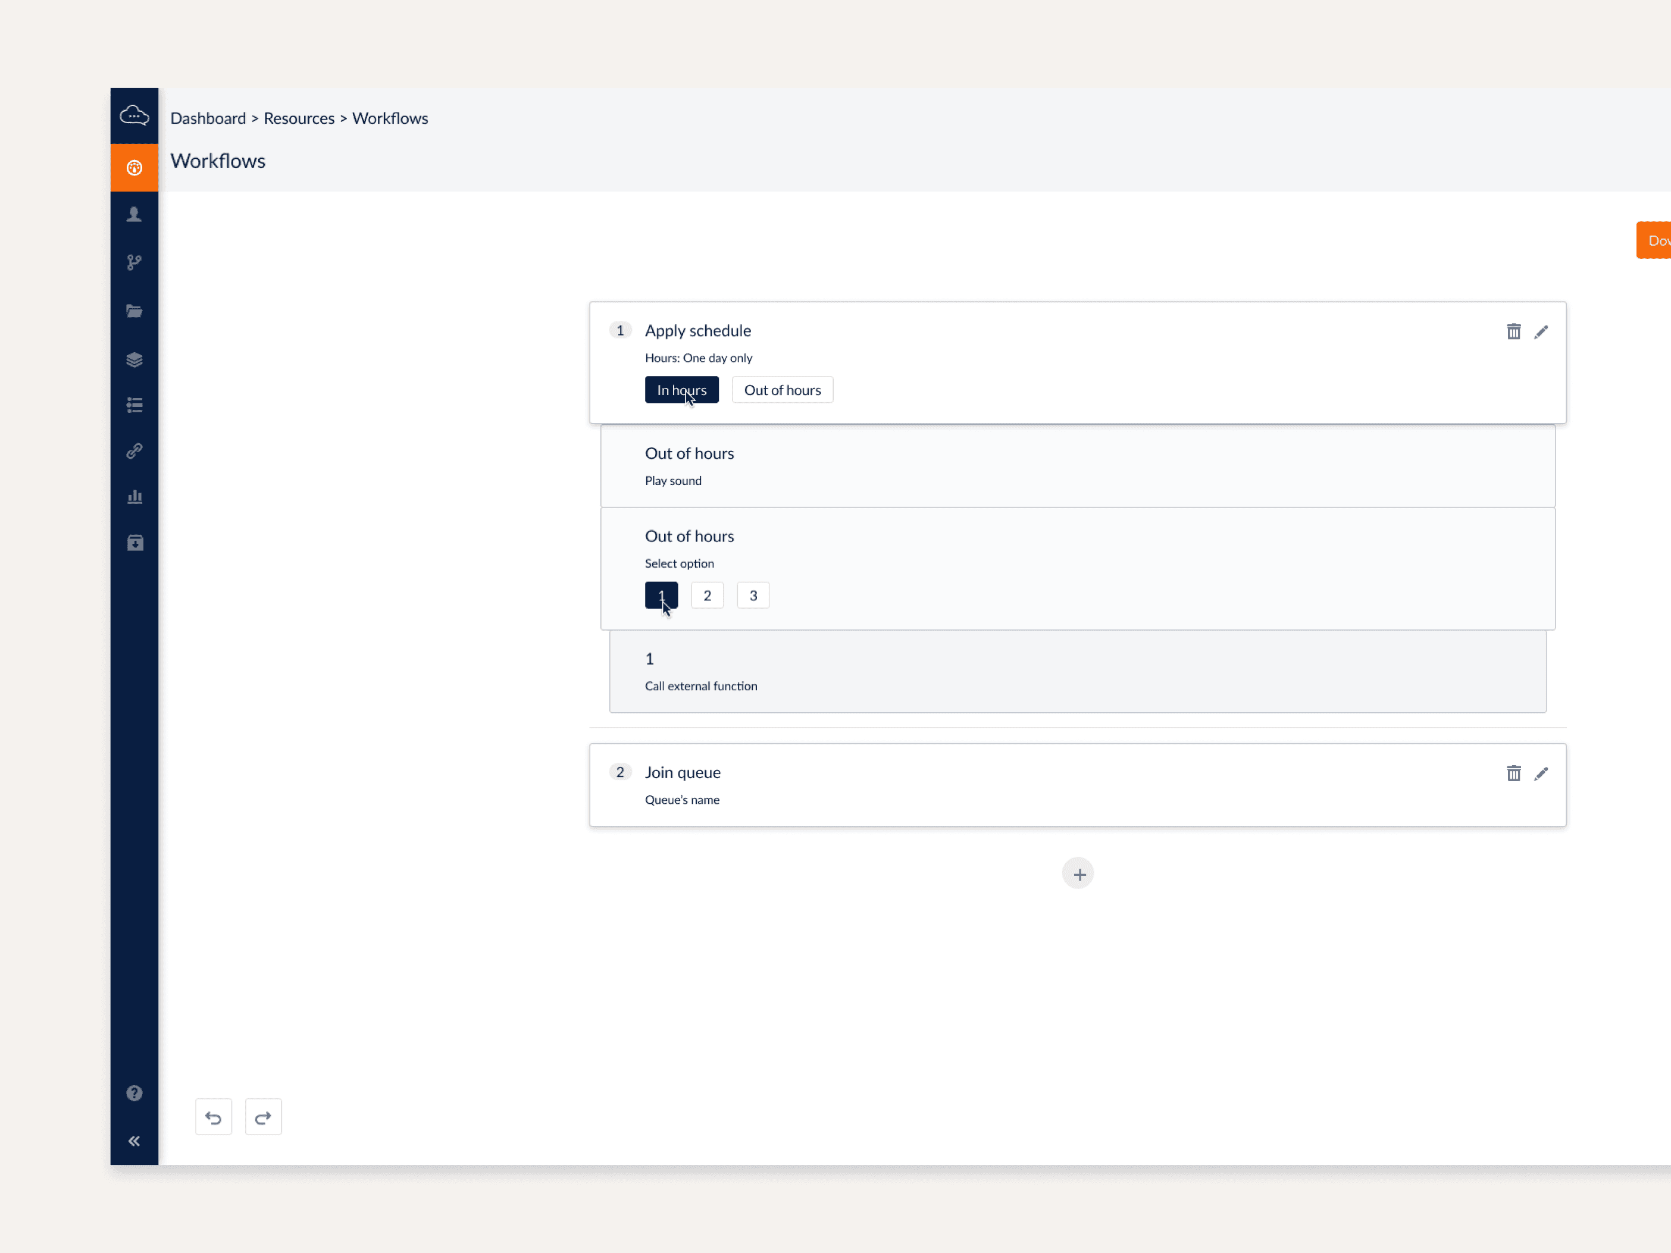
Task: Open the dashboard gauge icon in sidebar
Action: [134, 168]
